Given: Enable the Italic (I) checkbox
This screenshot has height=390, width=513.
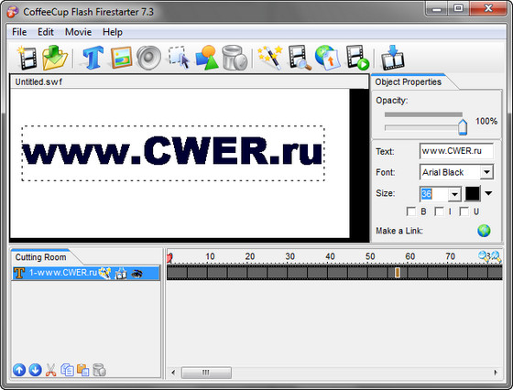Looking at the screenshot, I should click(x=439, y=211).
